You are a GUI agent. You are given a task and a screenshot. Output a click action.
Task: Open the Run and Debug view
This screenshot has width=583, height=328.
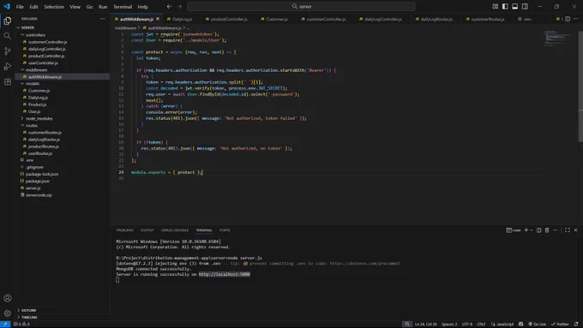tap(8, 67)
